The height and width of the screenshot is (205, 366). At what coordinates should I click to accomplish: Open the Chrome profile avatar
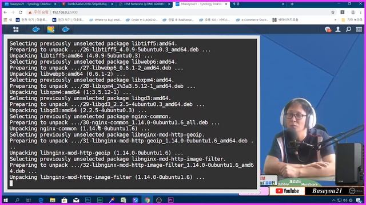click(x=353, y=13)
